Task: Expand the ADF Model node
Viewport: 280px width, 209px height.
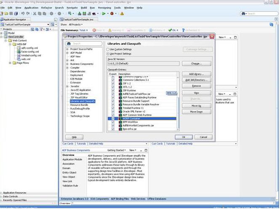Action: [67, 53]
